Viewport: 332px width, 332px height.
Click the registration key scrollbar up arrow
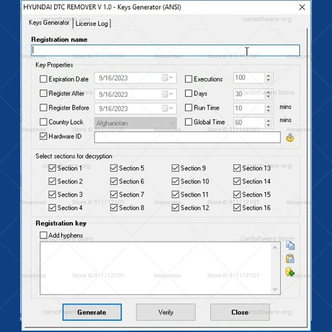(275, 248)
